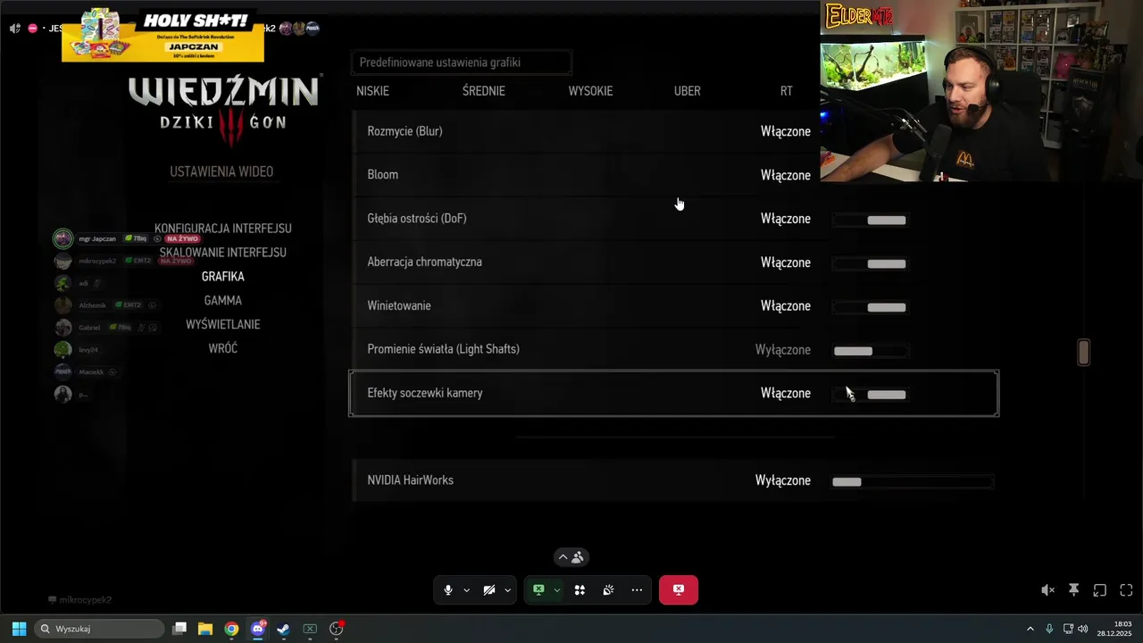Mute the Discord microphone
This screenshot has width=1143, height=643.
(x=448, y=590)
